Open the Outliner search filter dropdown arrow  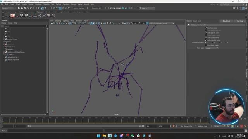tap(46, 26)
